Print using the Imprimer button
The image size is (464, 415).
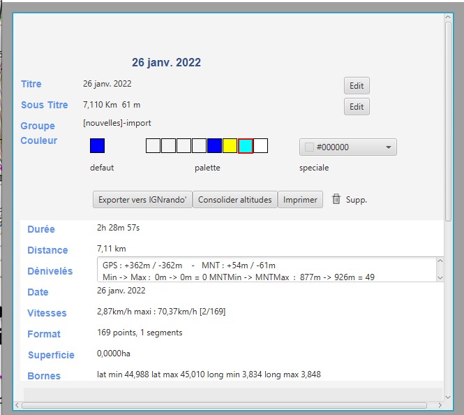pos(300,200)
